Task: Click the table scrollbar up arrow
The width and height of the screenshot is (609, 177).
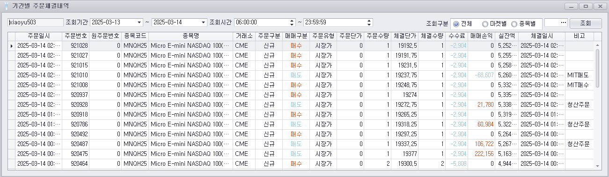Action: (x=597, y=45)
